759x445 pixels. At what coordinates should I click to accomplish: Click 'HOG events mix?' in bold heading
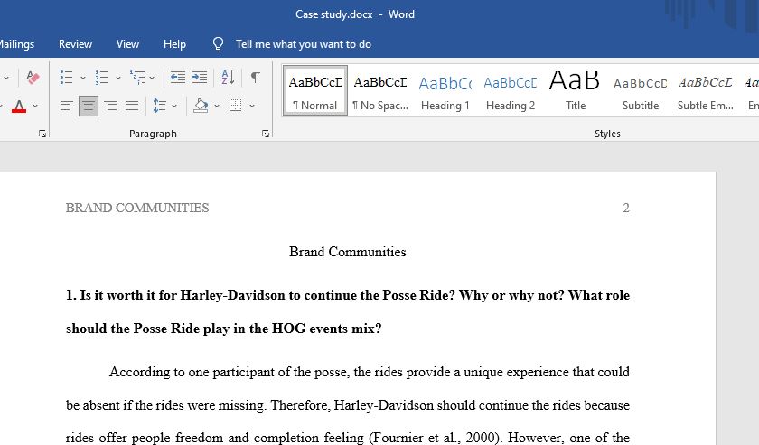(x=327, y=329)
